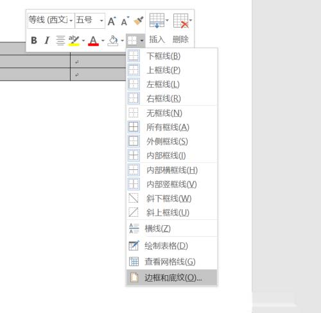Open the delete dropdown arrow
The width and height of the screenshot is (321, 313).
pyautogui.click(x=191, y=21)
